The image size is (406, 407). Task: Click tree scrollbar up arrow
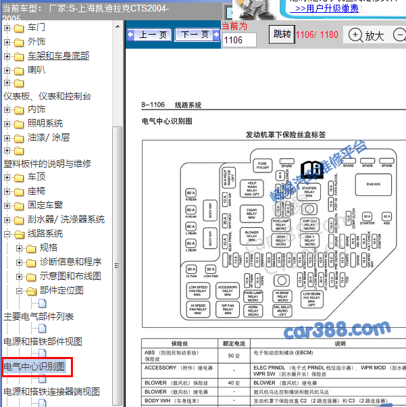[118, 26]
